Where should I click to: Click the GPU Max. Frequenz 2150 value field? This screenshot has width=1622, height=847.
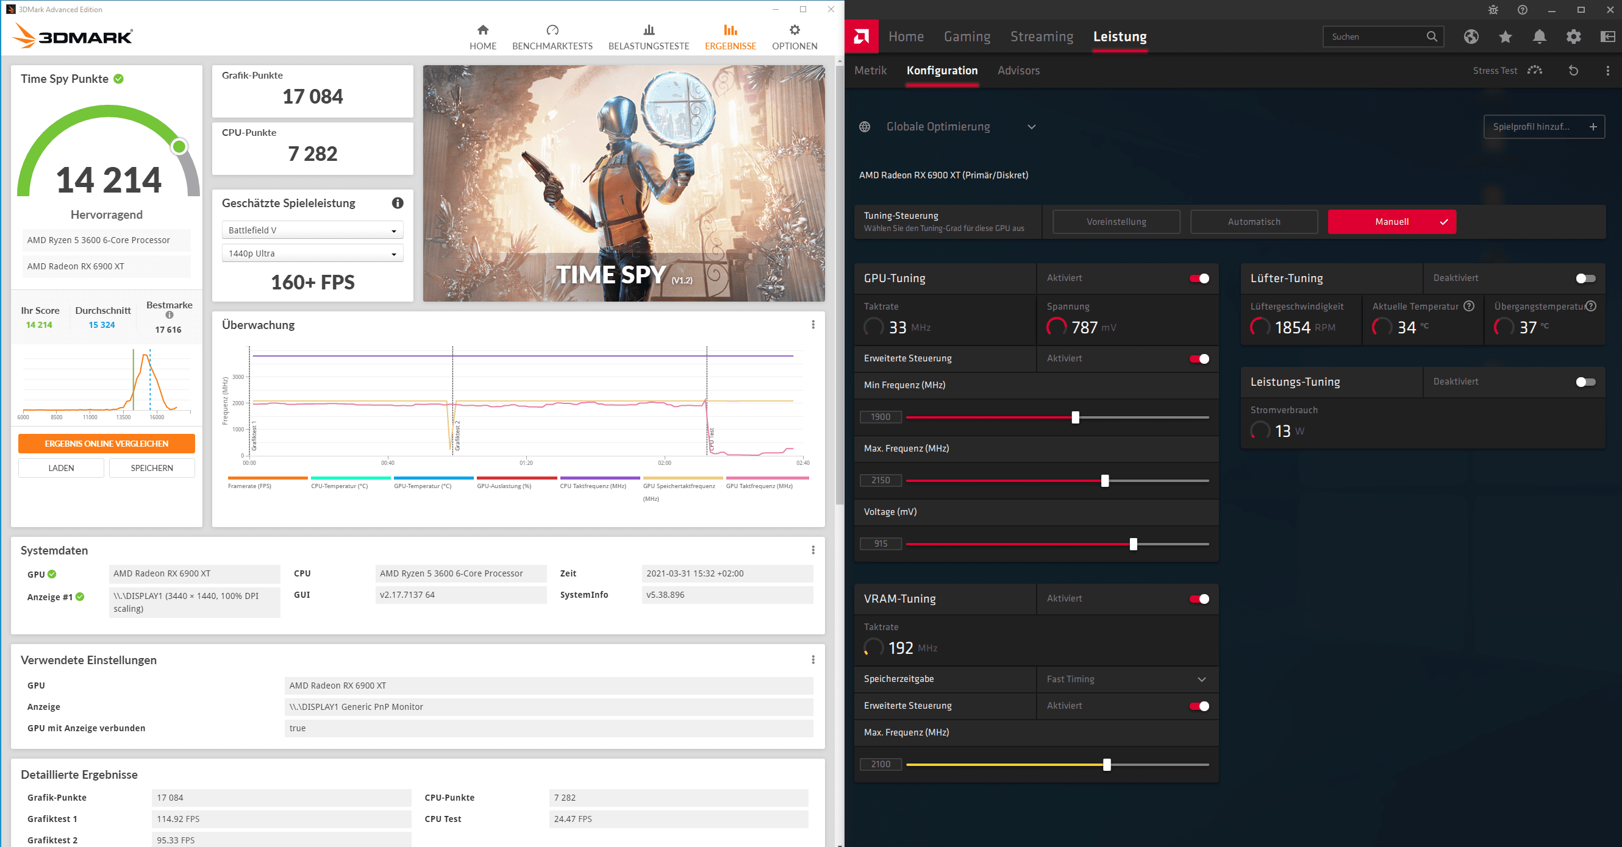(x=881, y=480)
